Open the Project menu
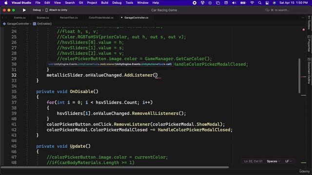The width and height of the screenshot is (312, 175). (92, 3)
